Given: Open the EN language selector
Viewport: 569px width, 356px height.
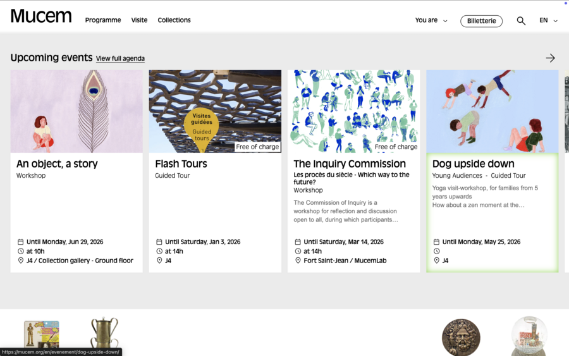Looking at the screenshot, I should point(548,20).
